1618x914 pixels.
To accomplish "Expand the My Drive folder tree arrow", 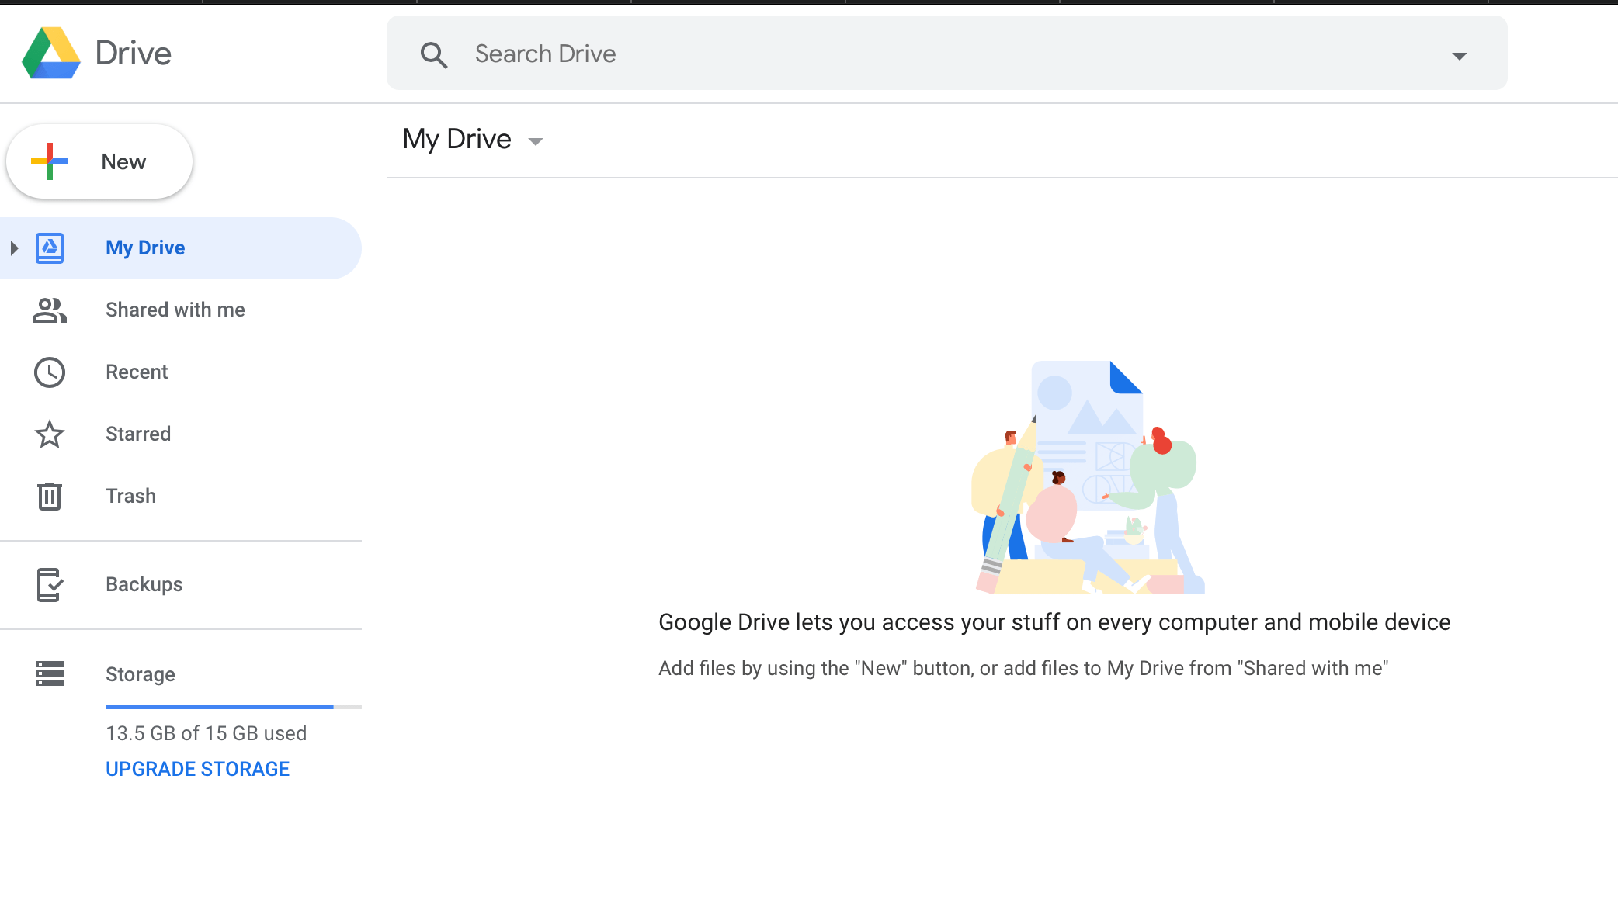I will tap(14, 248).
